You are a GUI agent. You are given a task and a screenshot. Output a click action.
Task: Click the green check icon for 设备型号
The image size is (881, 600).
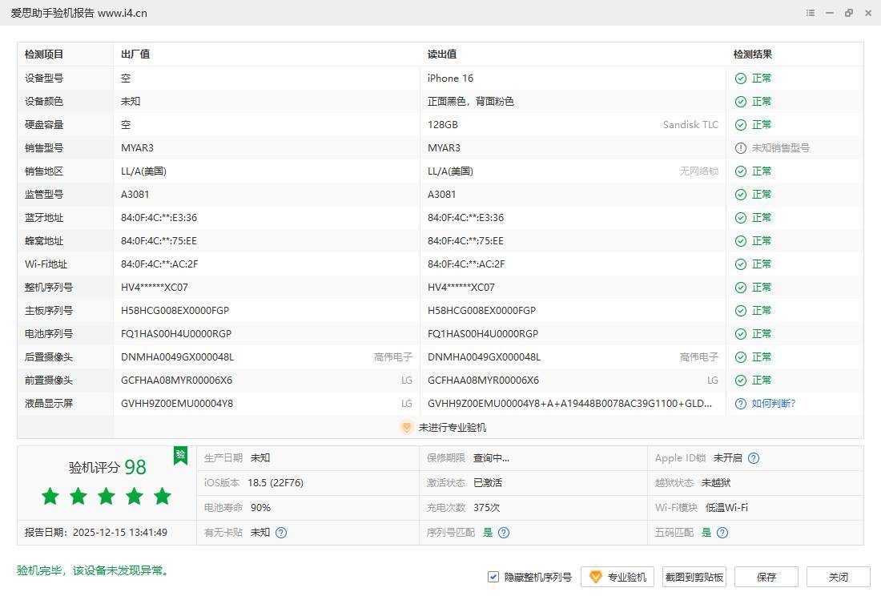tap(741, 79)
